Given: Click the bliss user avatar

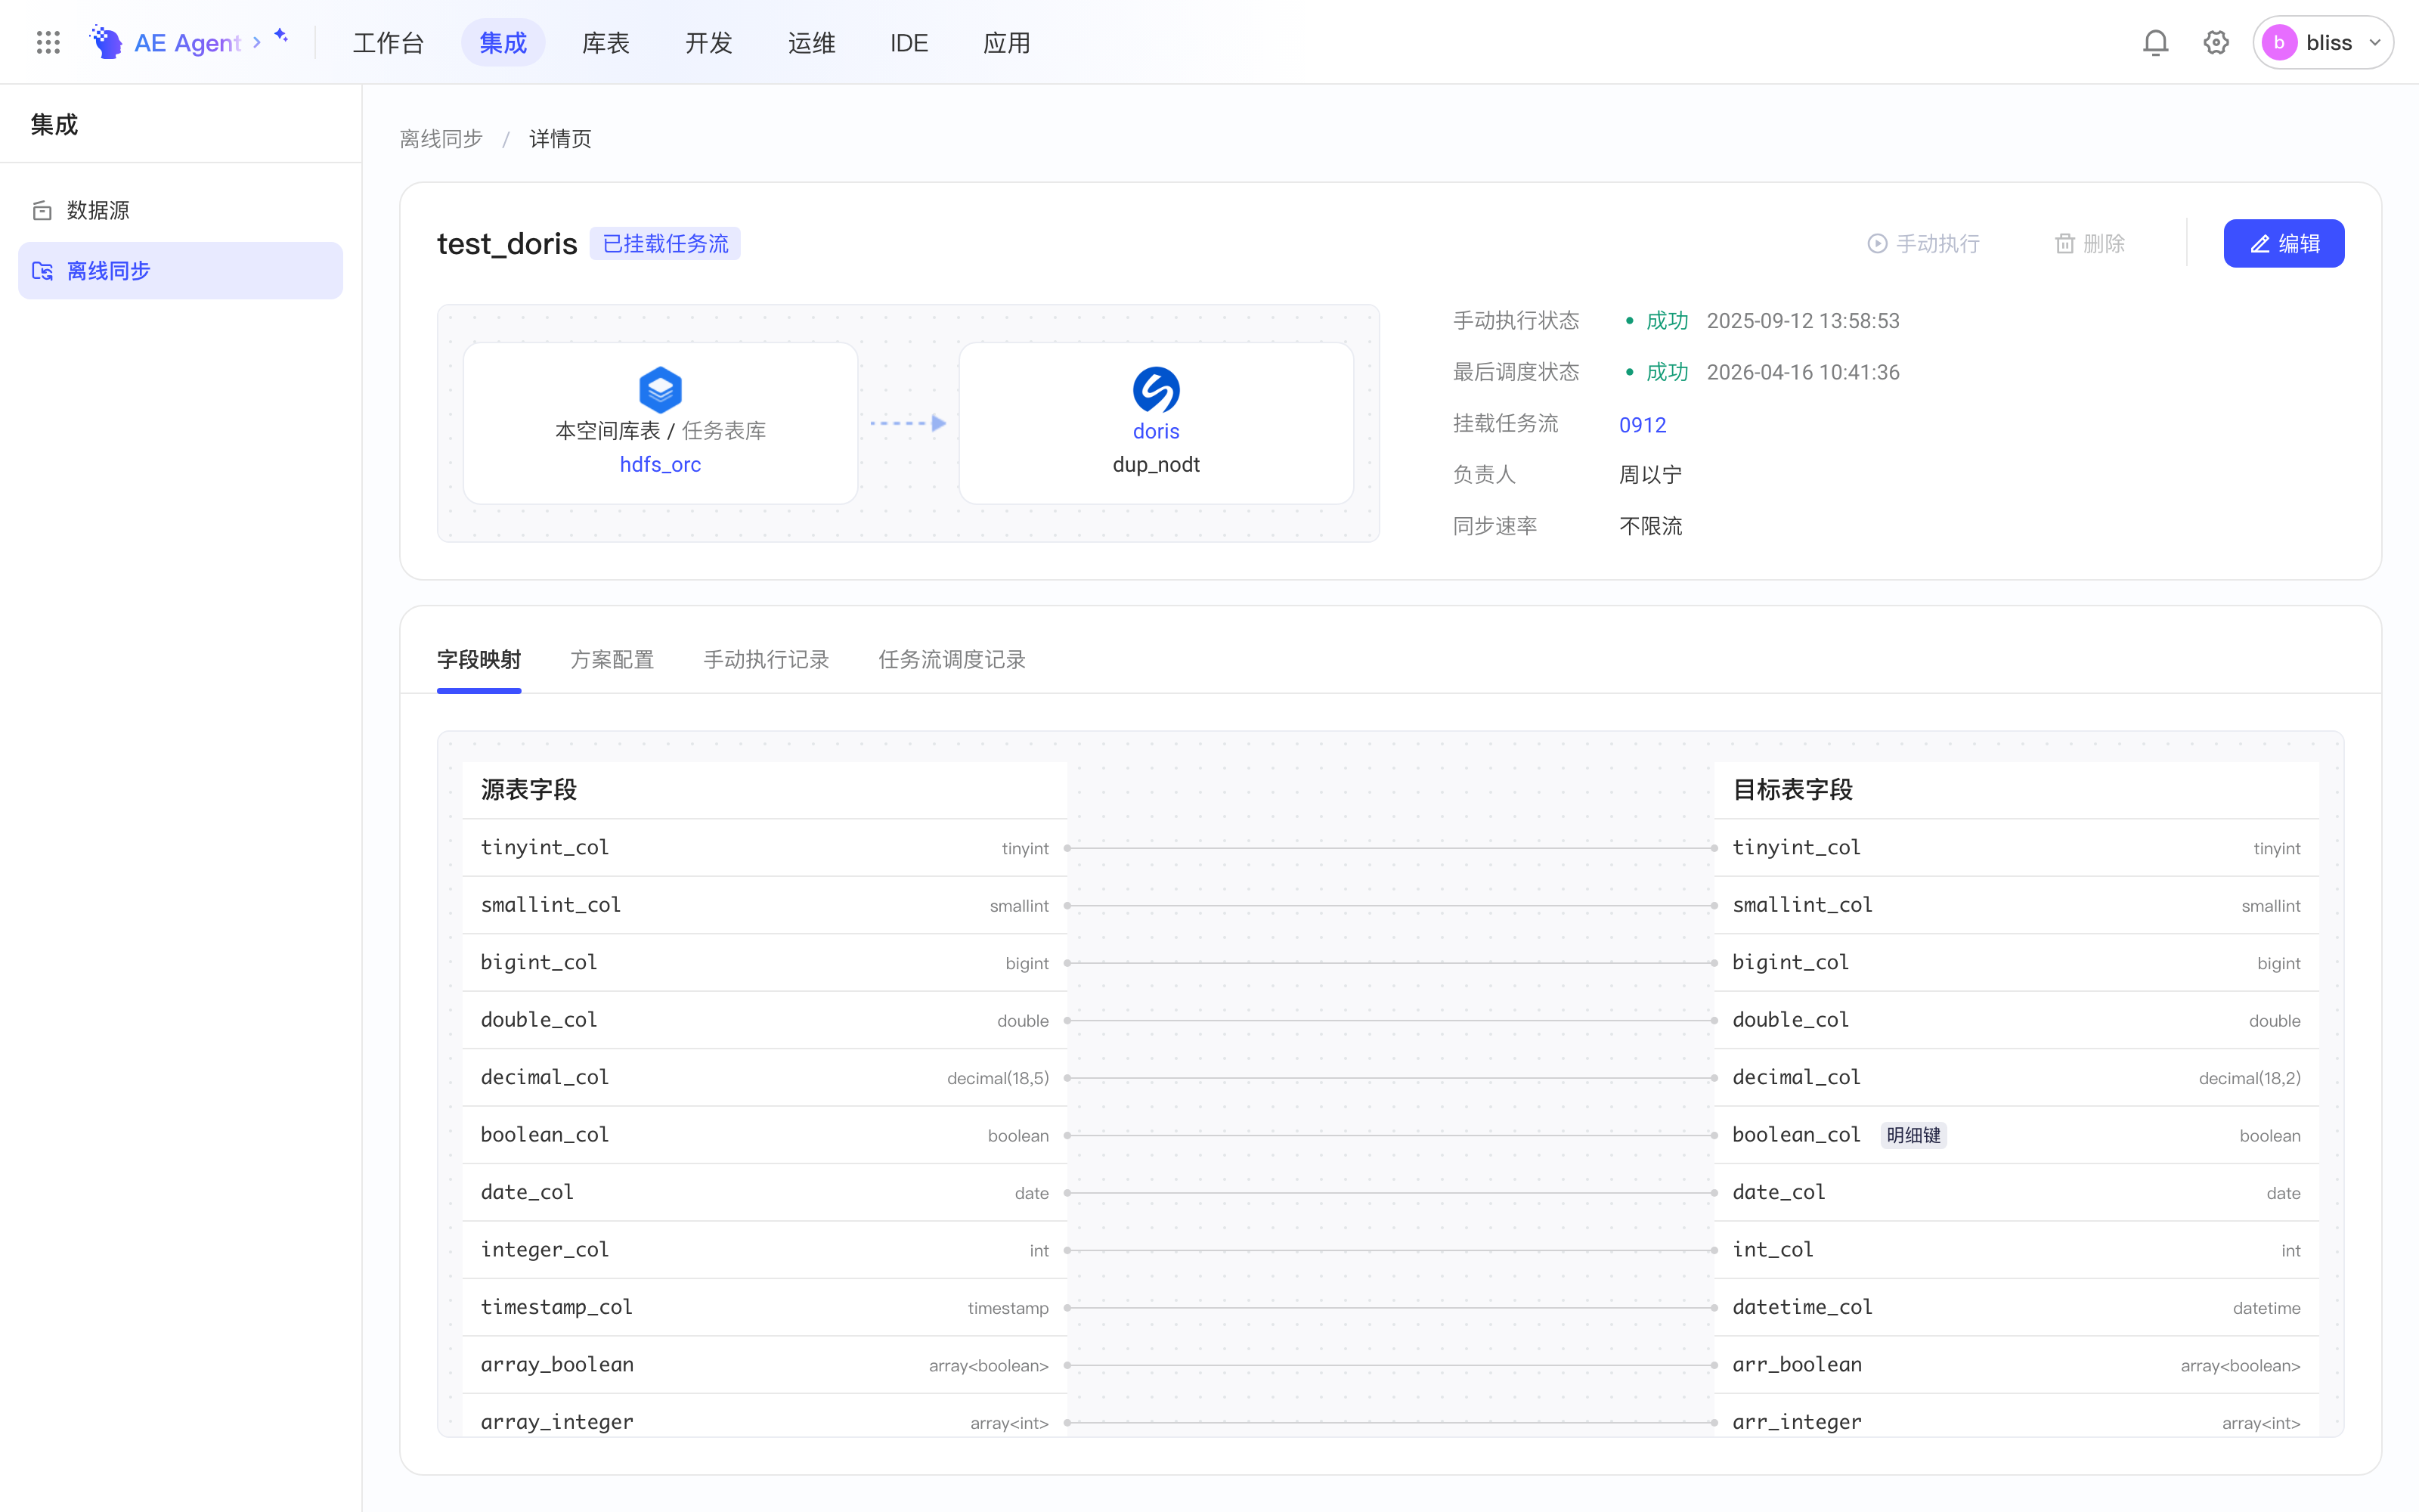Looking at the screenshot, I should 2279,42.
